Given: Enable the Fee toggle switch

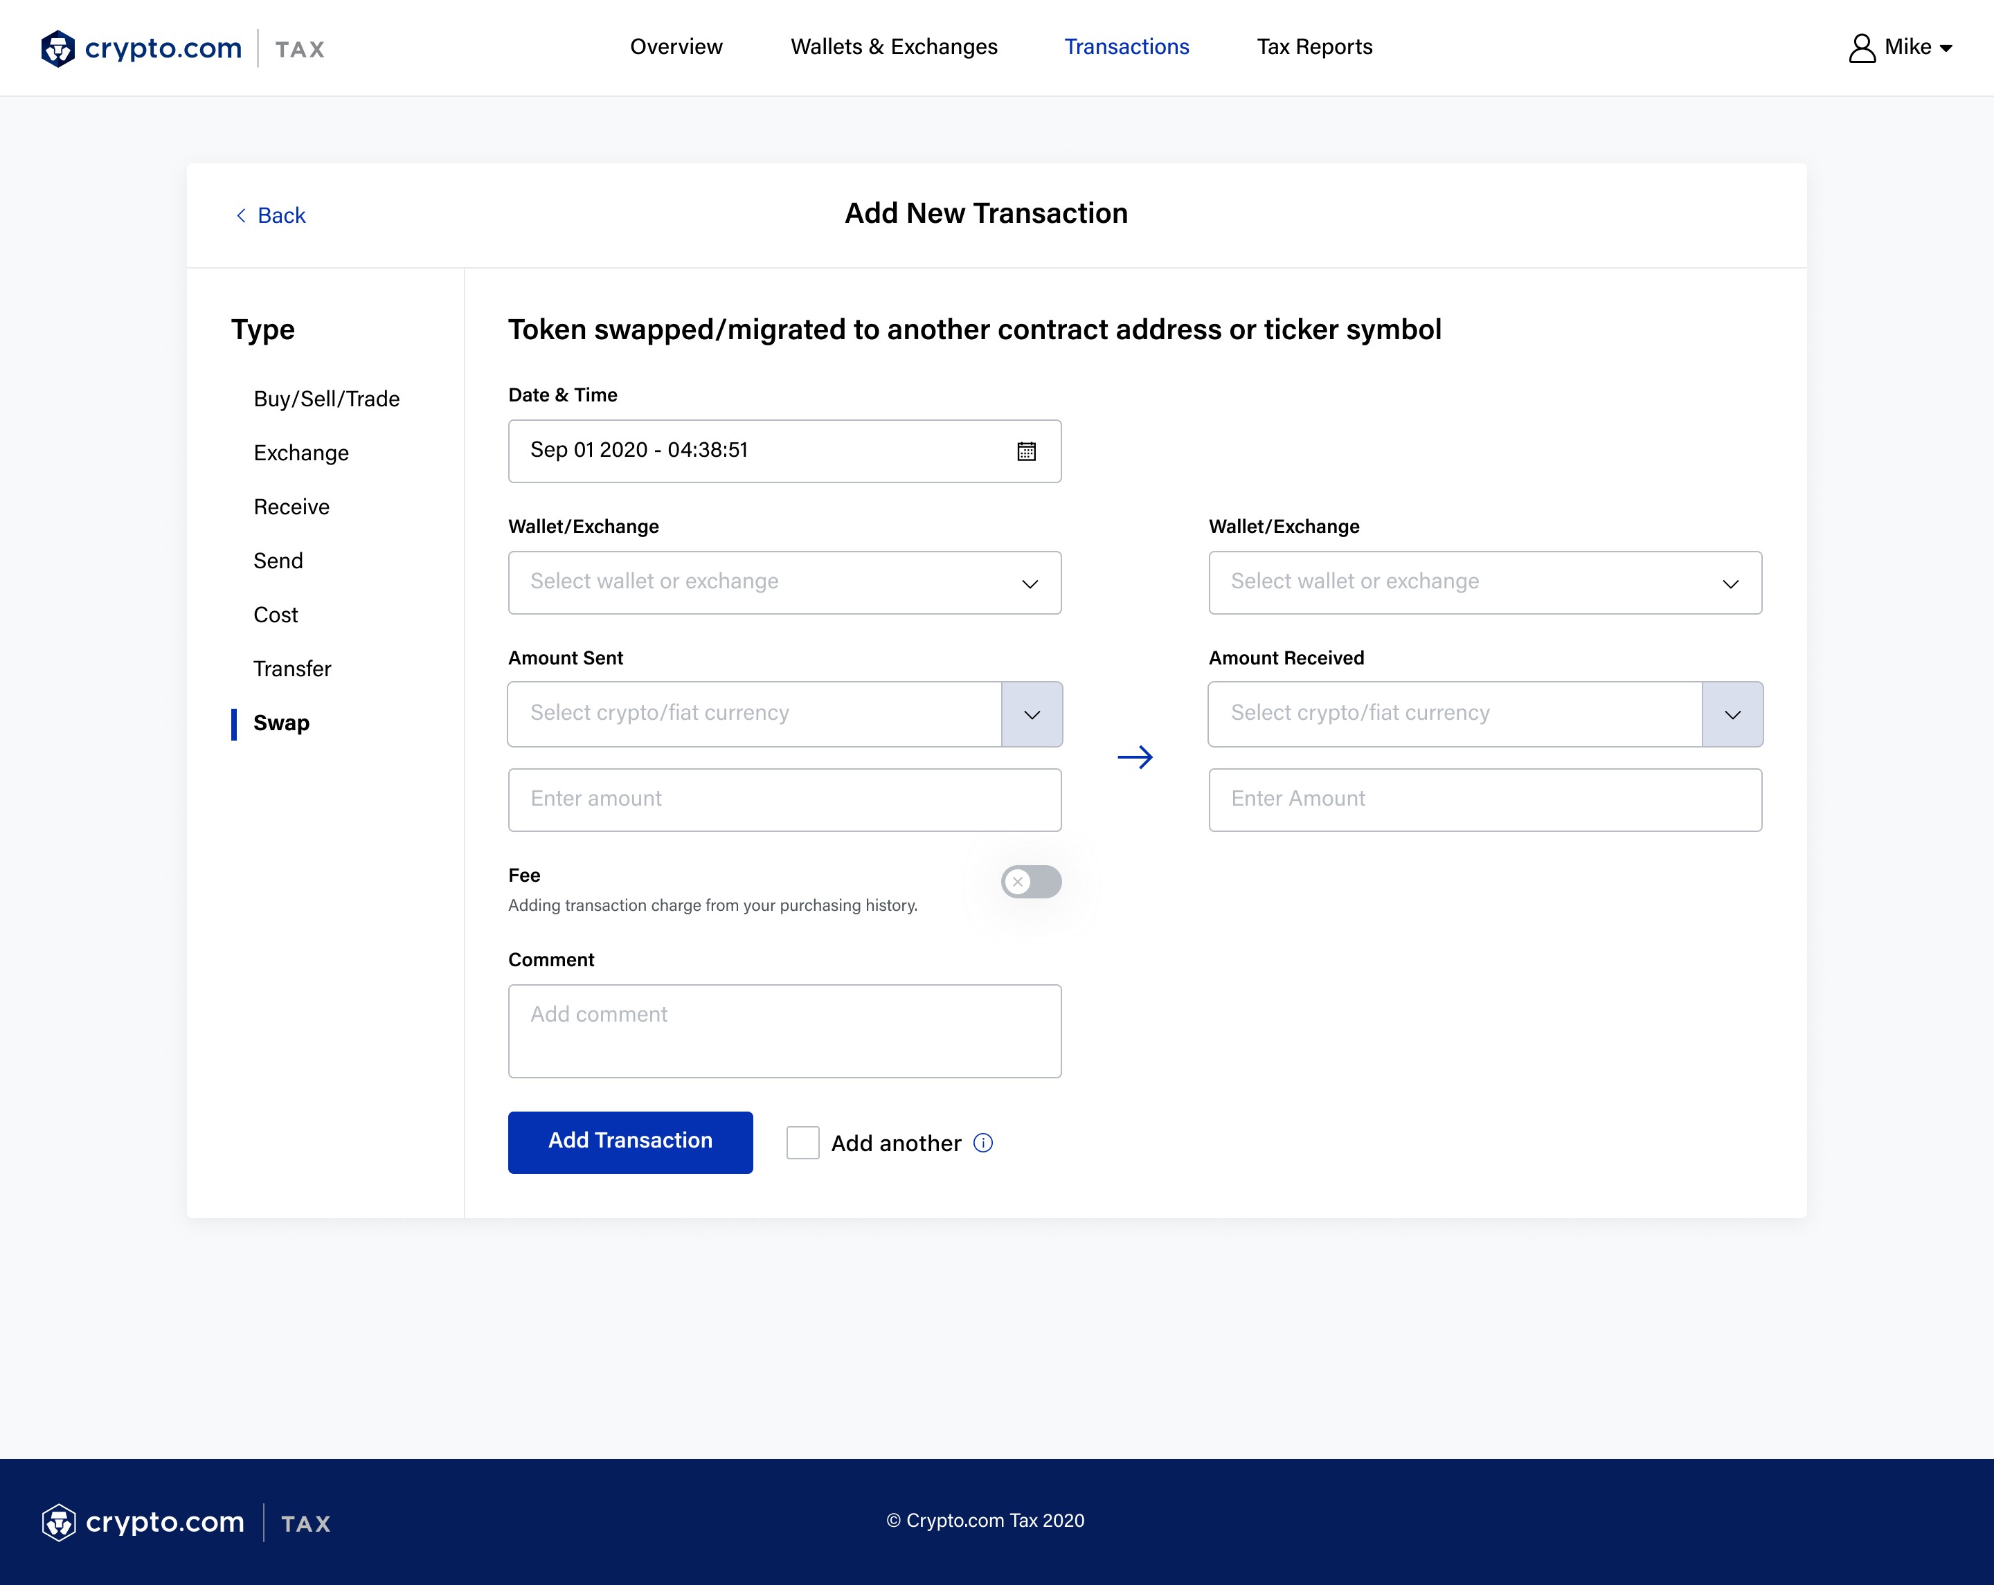Looking at the screenshot, I should click(x=1030, y=881).
